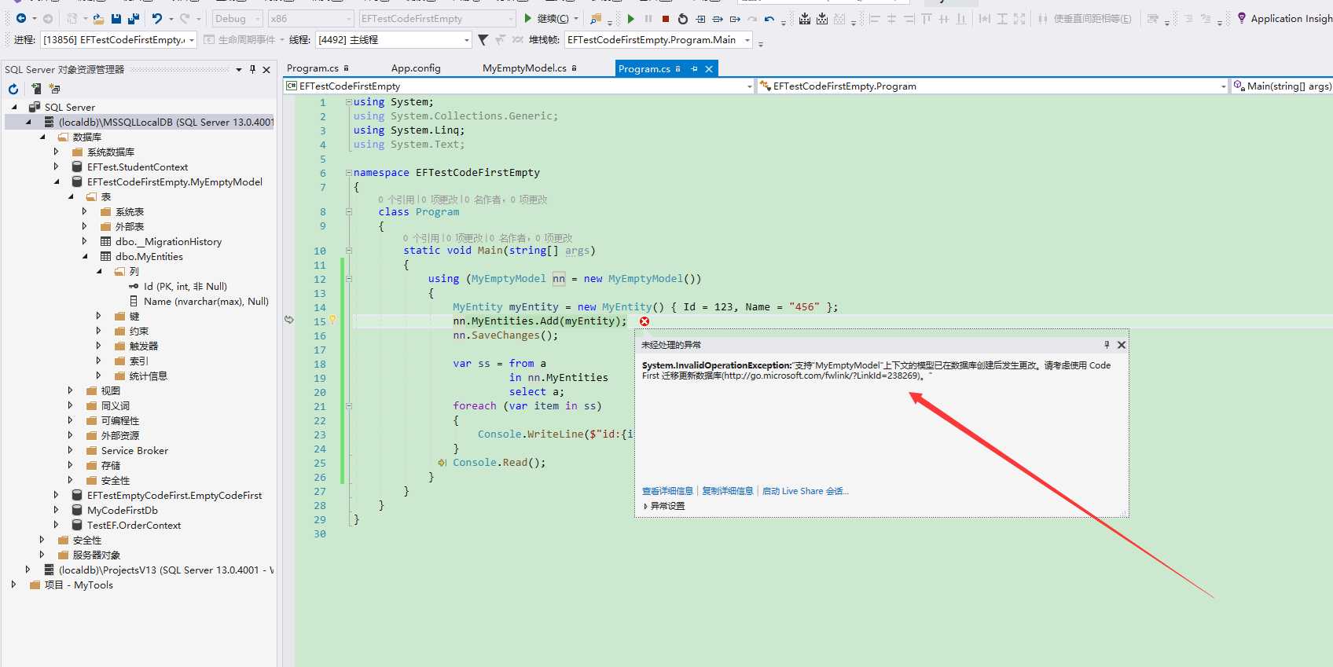Screen dimensions: 1333x667
Task: Expand 异常设置 in exception popup
Action: 664,506
